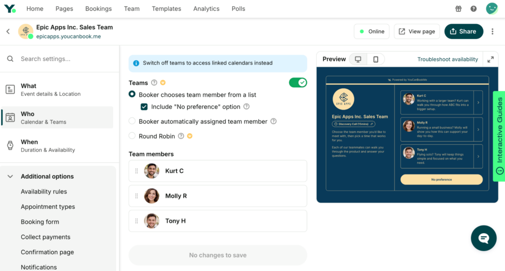Image resolution: width=505 pixels, height=271 pixels.
Task: Click the Share button
Action: (x=464, y=31)
